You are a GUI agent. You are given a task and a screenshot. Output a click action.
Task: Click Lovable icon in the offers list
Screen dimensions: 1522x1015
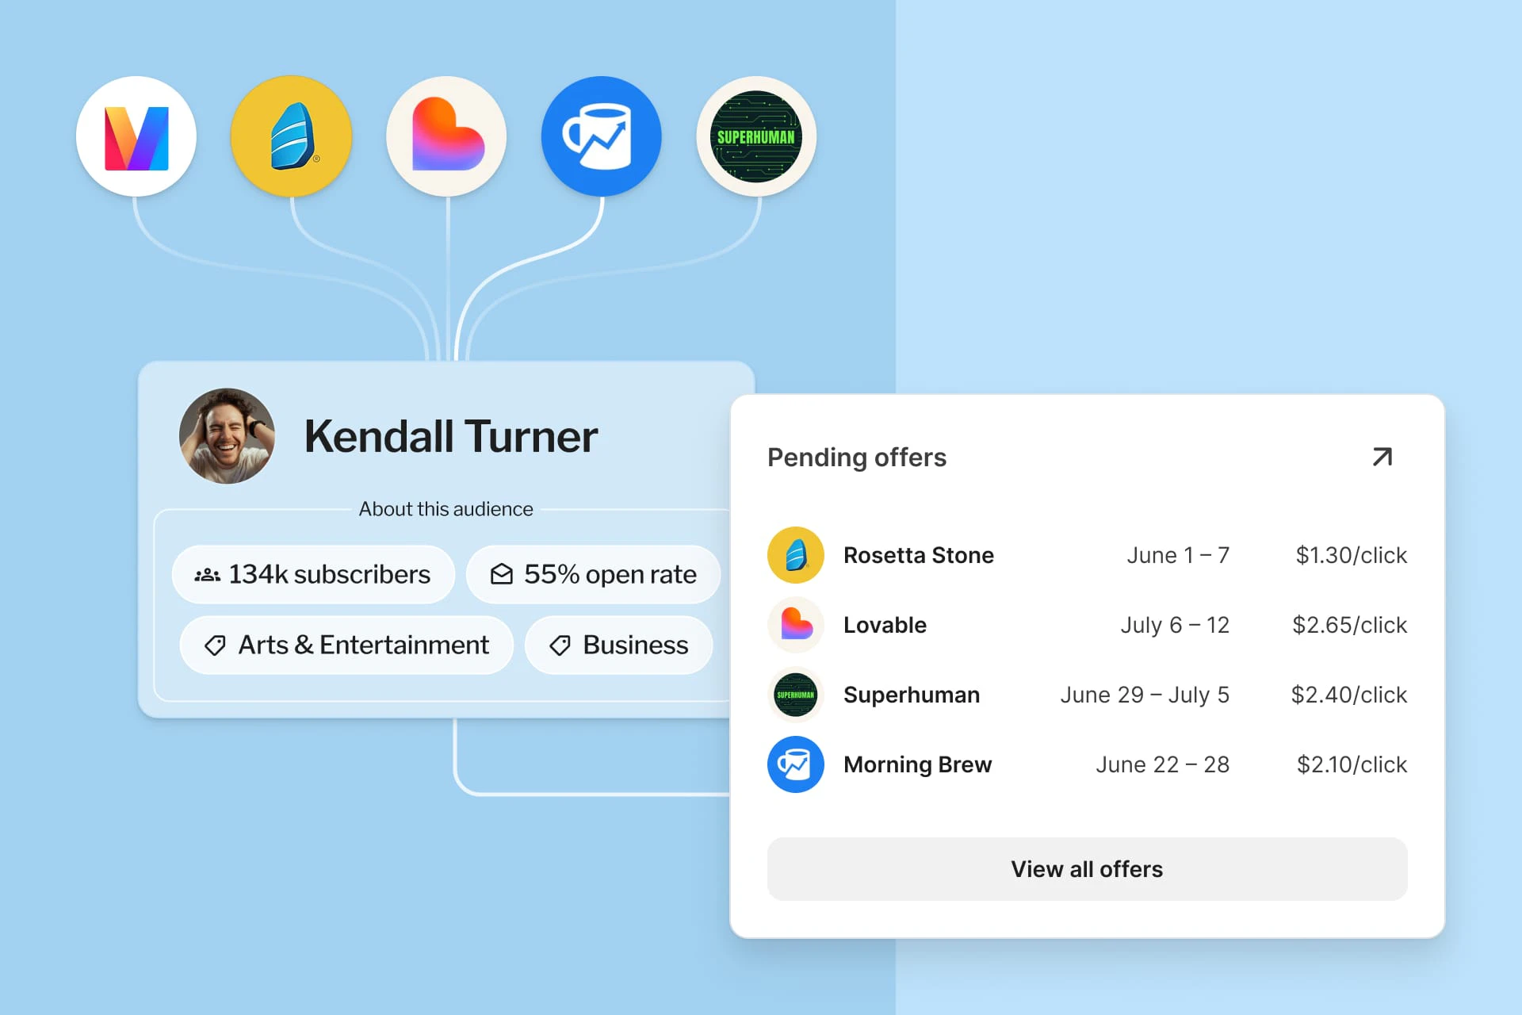pos(796,625)
